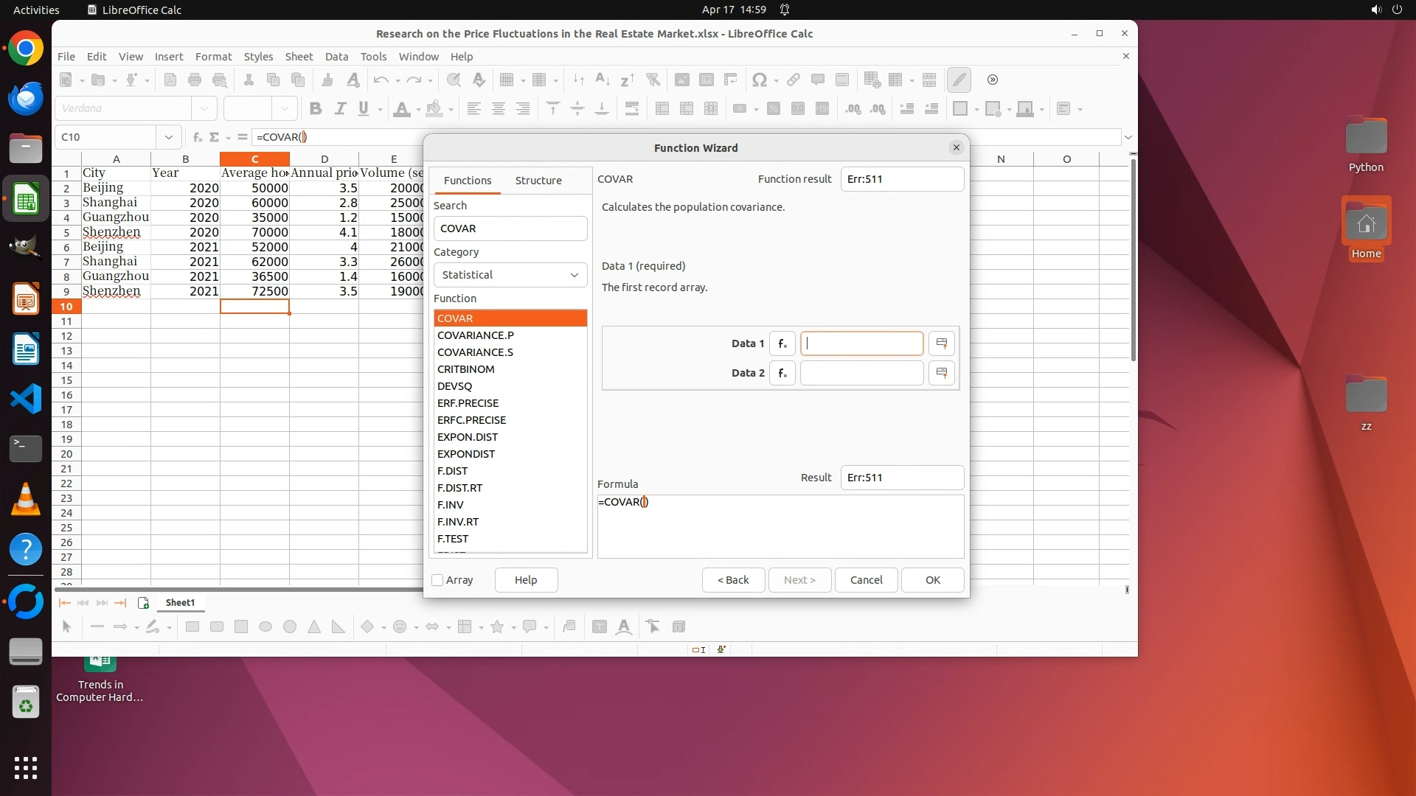Screen dimensions: 1416x796
Task: Click the Cancel button
Action: coord(866,580)
